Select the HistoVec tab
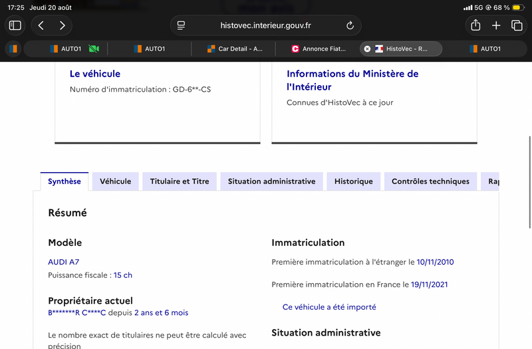 [402, 49]
